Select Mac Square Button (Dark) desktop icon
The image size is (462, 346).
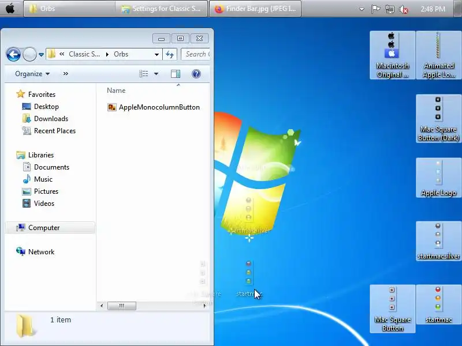click(438, 119)
